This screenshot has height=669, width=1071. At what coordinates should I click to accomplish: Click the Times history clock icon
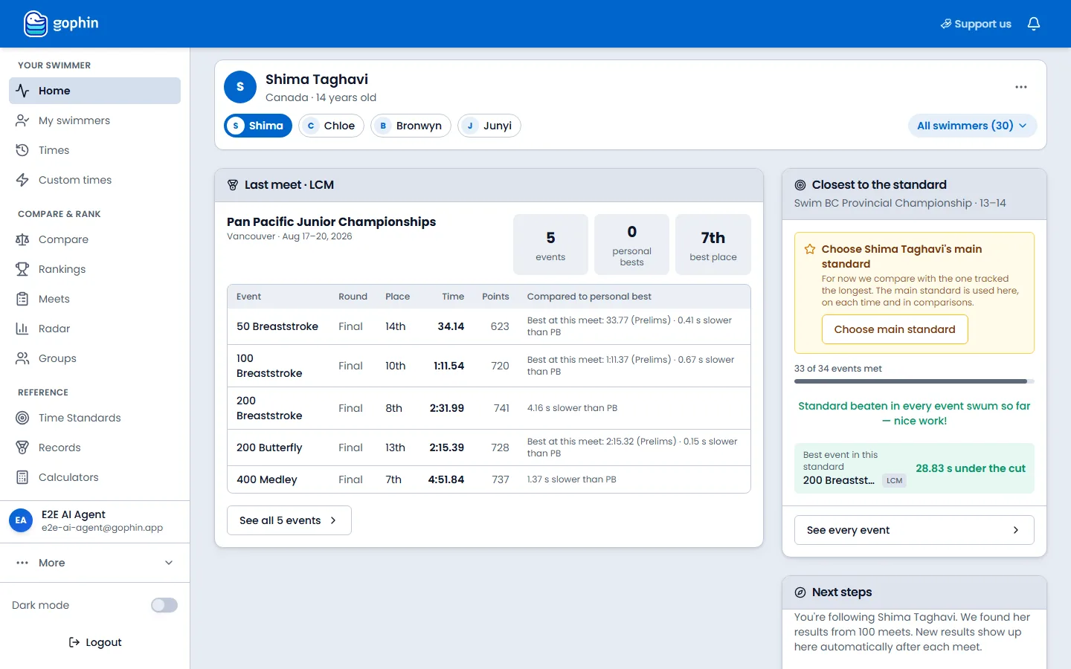point(22,150)
